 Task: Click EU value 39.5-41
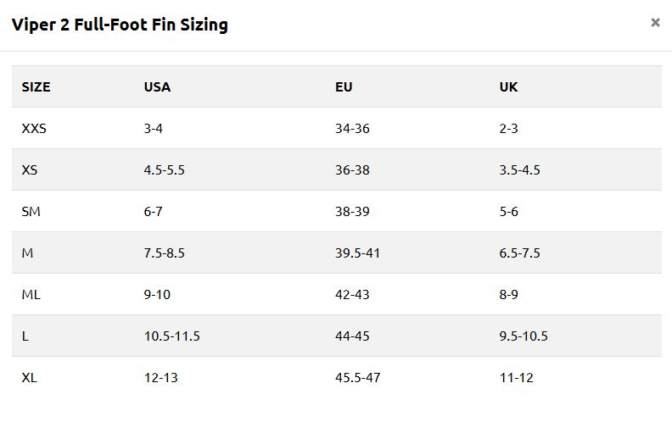tap(357, 253)
